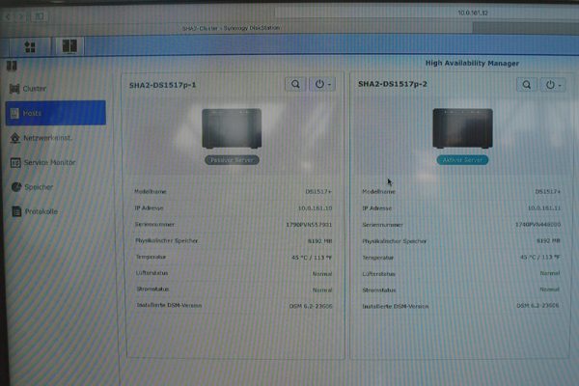Click the browser back arrow

8,16
